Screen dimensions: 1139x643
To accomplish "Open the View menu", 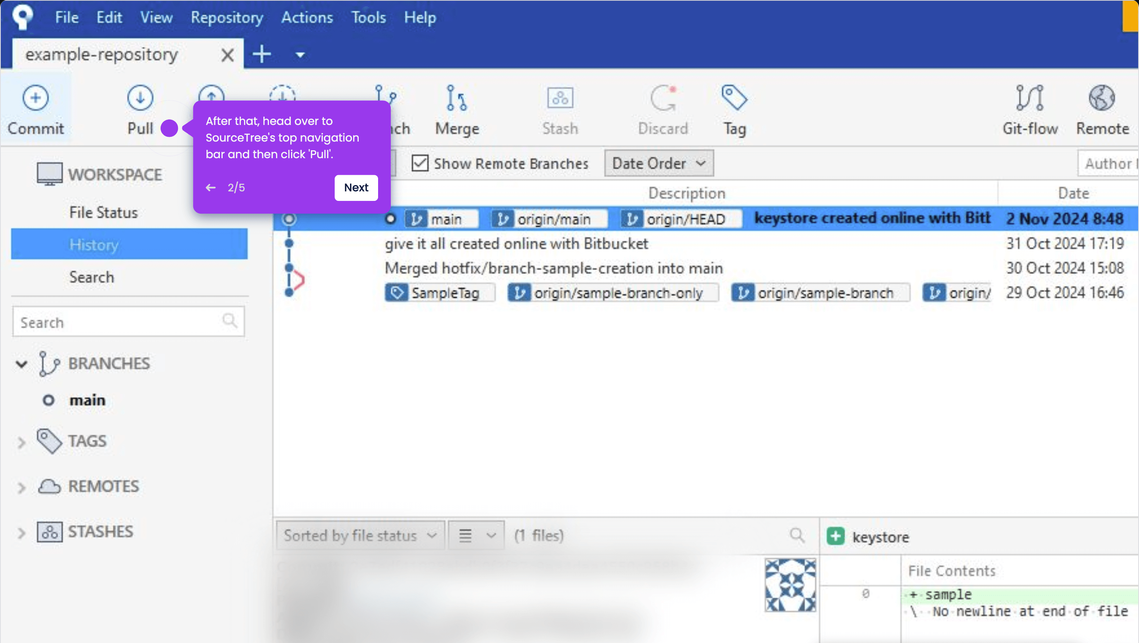I will pyautogui.click(x=156, y=17).
